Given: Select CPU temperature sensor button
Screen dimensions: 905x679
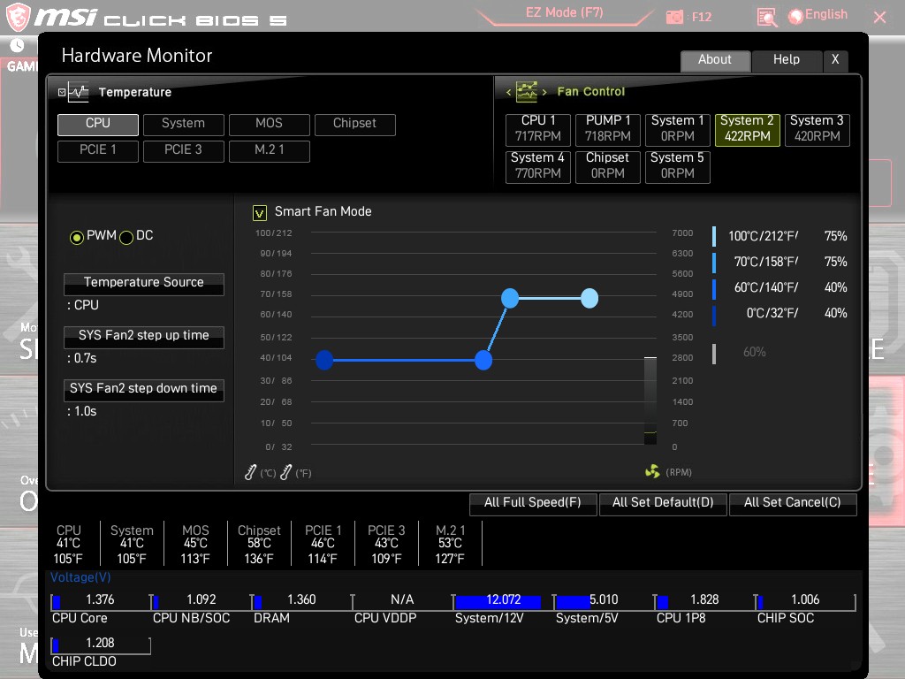Looking at the screenshot, I should pyautogui.click(x=98, y=124).
